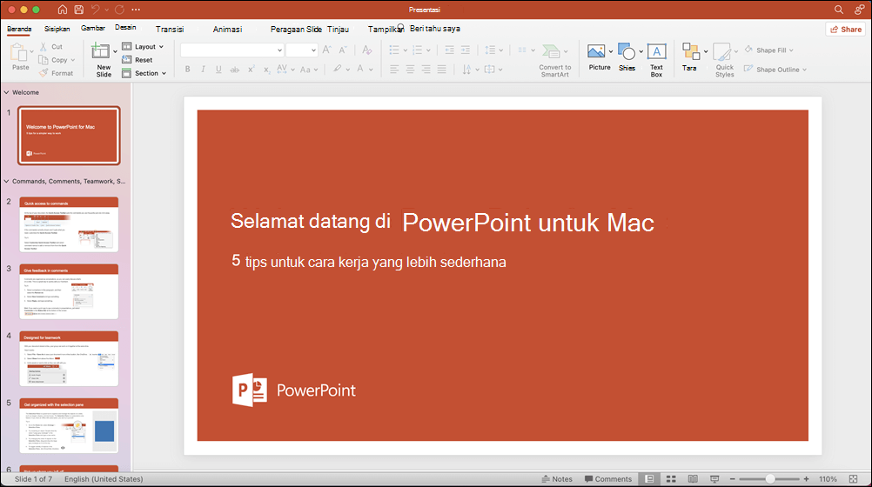This screenshot has height=487, width=872.
Task: Click the Save icon in title bar
Action: [x=79, y=10]
